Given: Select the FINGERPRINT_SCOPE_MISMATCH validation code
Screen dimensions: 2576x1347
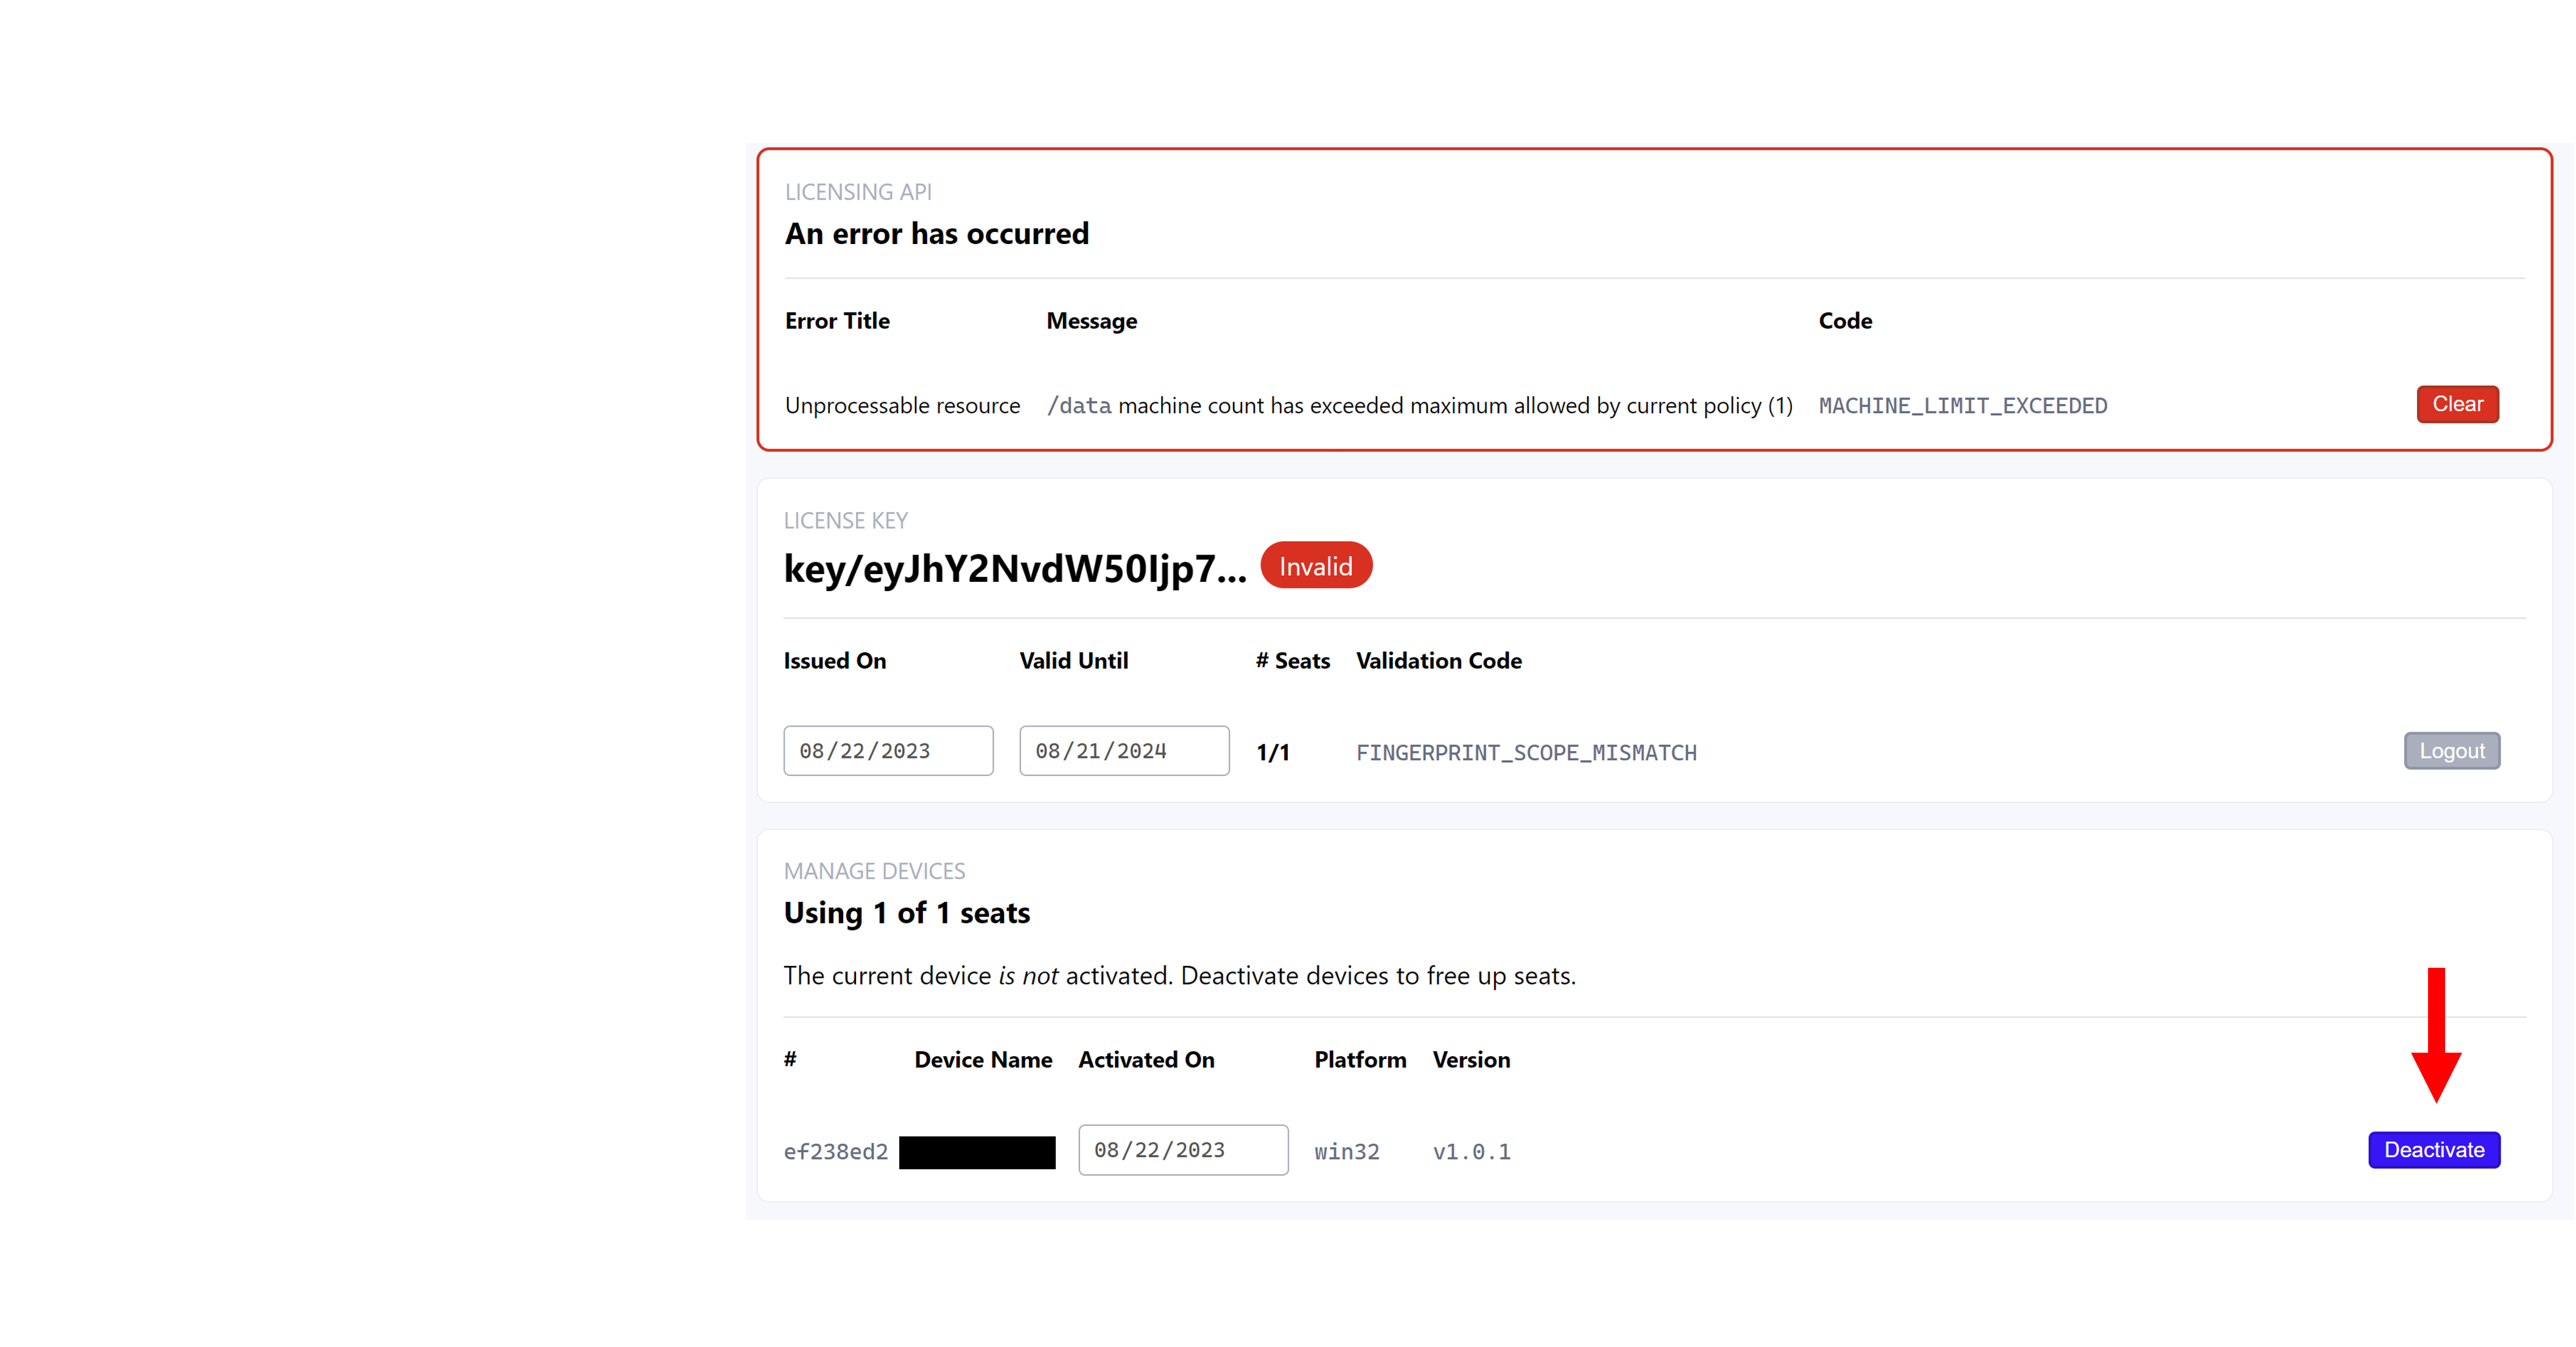Looking at the screenshot, I should coord(1525,753).
